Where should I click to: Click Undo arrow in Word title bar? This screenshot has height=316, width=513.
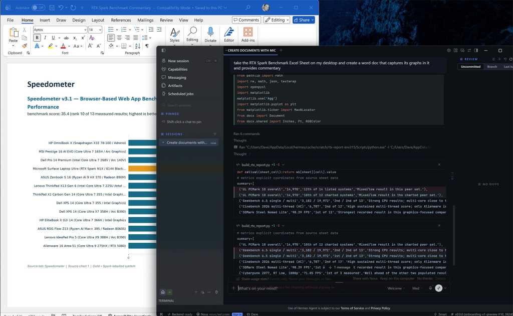point(61,7)
